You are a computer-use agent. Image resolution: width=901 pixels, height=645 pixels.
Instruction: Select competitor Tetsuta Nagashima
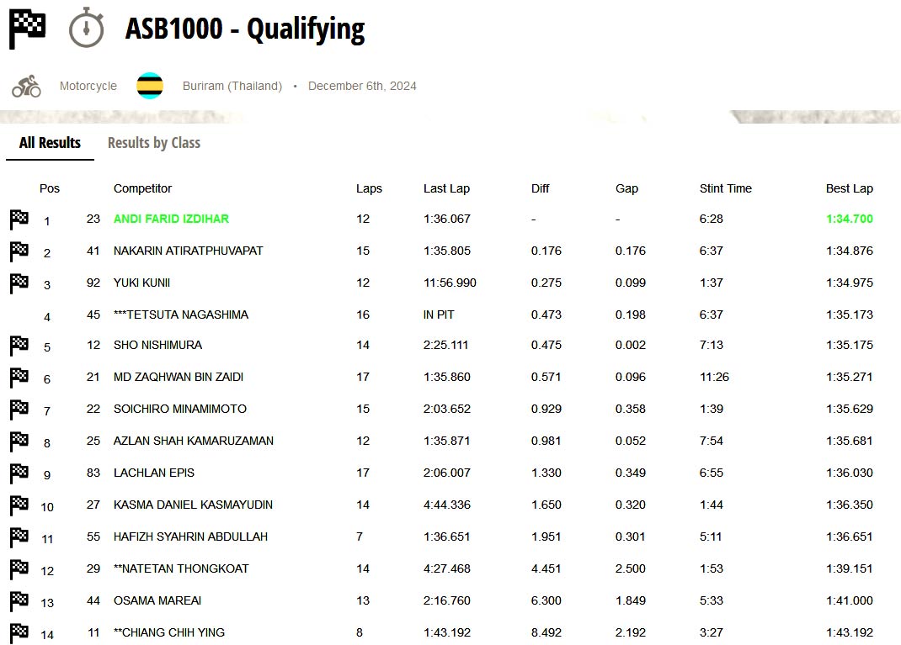pyautogui.click(x=181, y=315)
